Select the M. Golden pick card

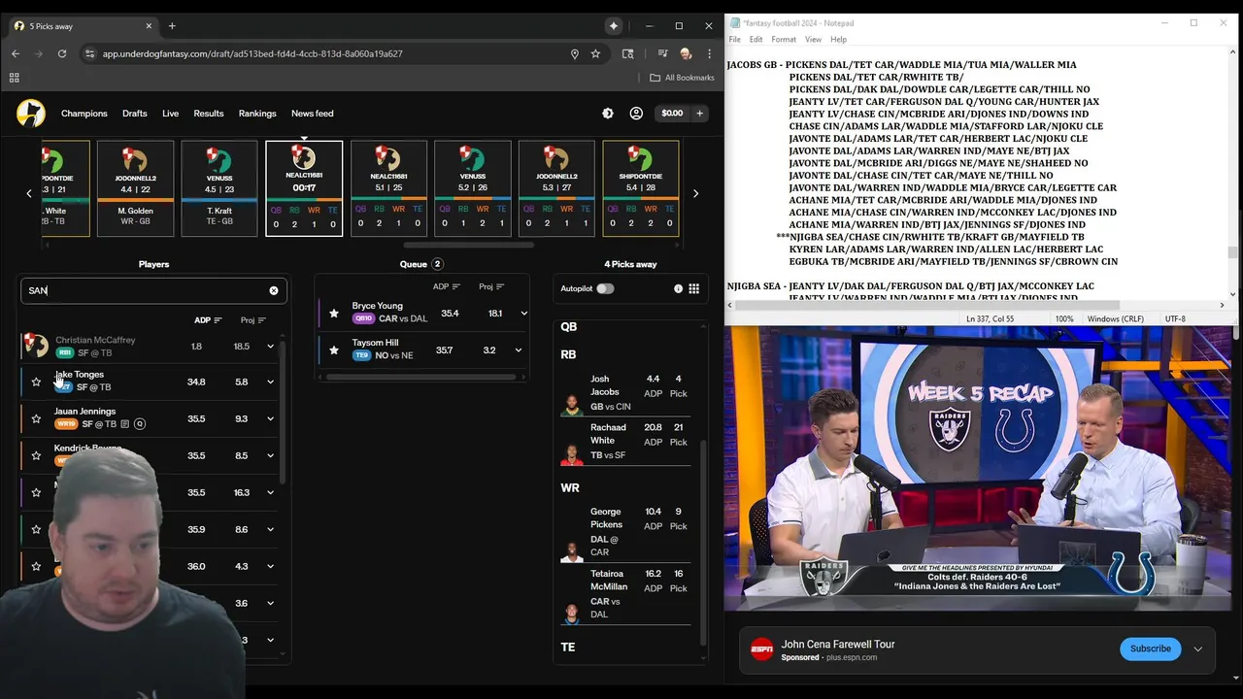tap(134, 188)
